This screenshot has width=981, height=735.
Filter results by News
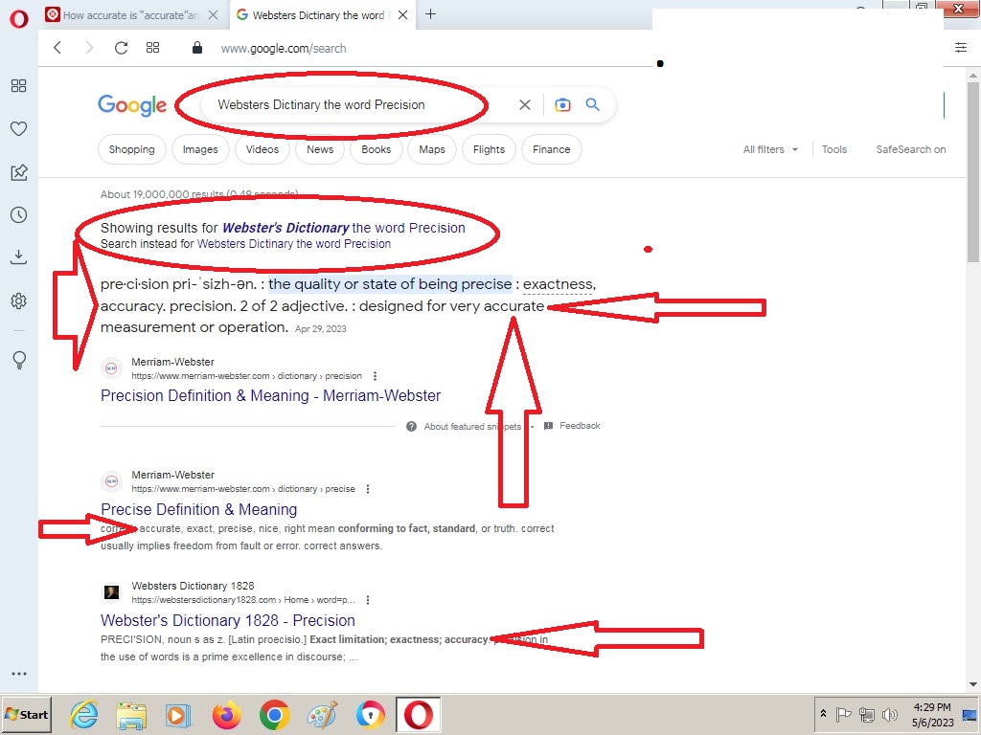320,149
